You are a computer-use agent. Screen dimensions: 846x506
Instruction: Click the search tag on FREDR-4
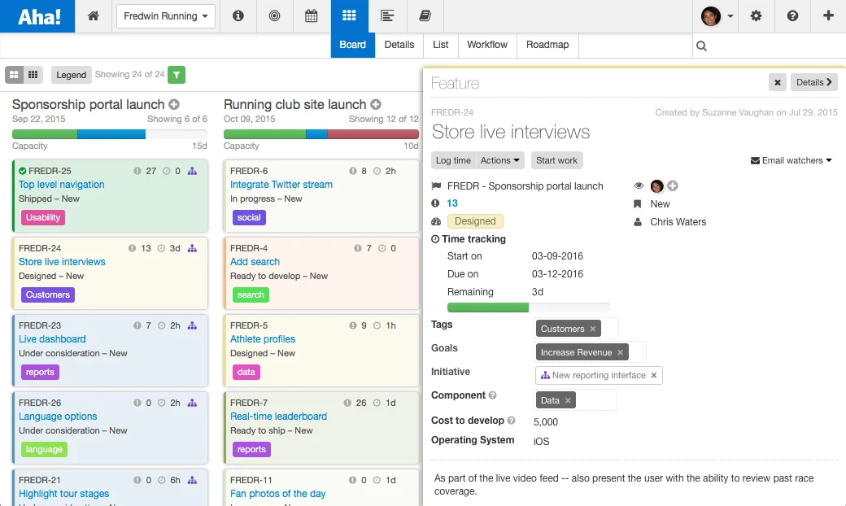click(x=251, y=294)
